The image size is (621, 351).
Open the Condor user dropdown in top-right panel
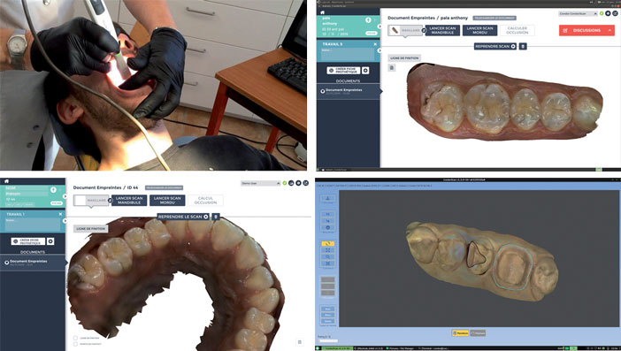(578, 14)
